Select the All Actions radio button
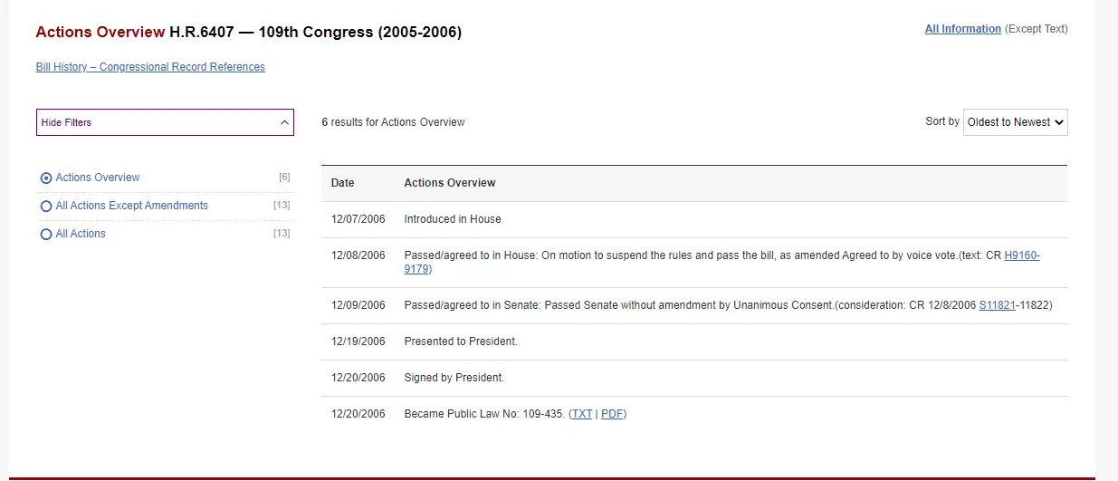The width and height of the screenshot is (1118, 481). 46,235
